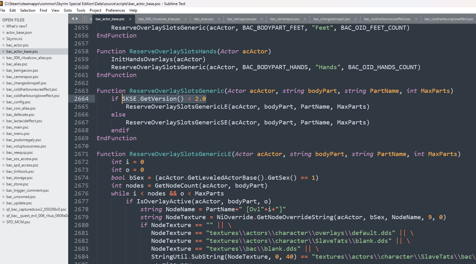The height and width of the screenshot is (264, 476).
Task: Close the bac_alias.psc tab
Action: (219, 19)
